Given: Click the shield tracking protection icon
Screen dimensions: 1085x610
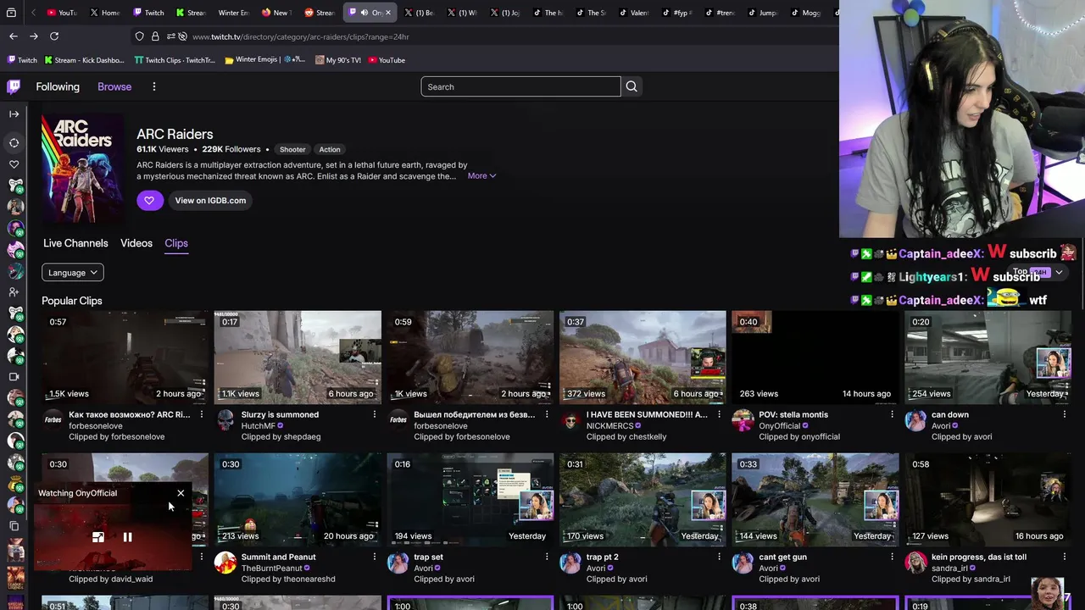Looking at the screenshot, I should [140, 36].
